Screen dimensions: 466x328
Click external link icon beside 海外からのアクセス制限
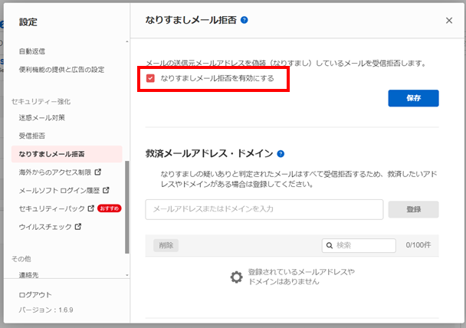point(97,171)
